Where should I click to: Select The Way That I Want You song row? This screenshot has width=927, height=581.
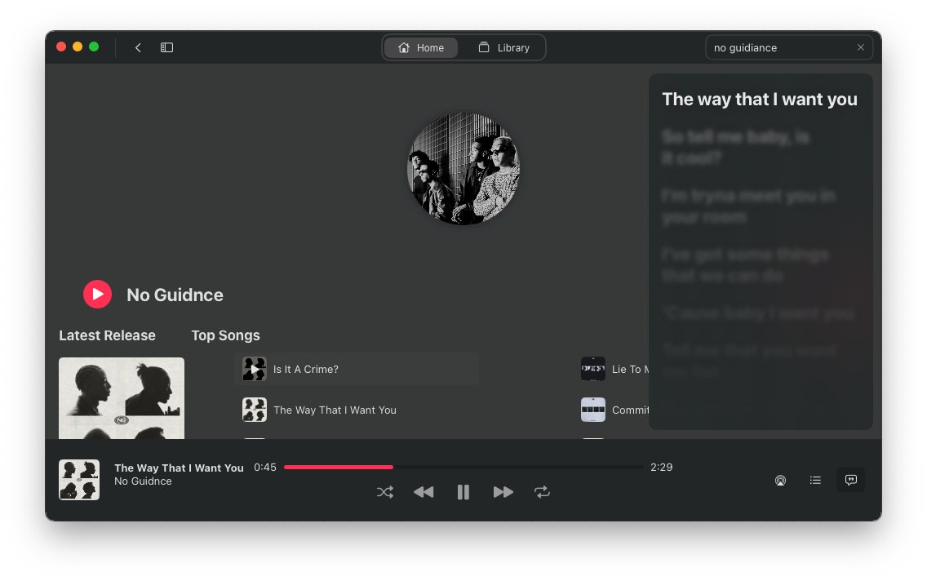click(335, 410)
